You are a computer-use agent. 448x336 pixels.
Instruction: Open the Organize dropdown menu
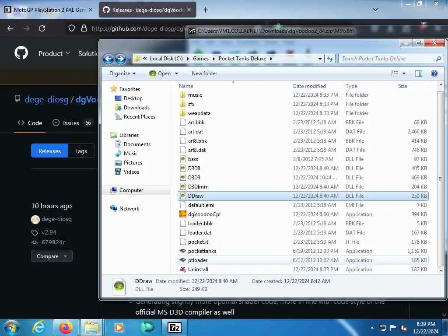(x=122, y=73)
